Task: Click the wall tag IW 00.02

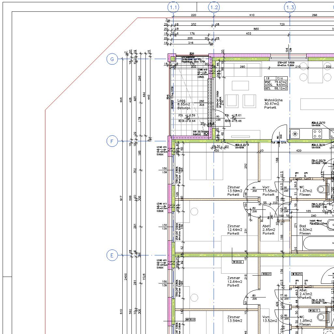Action: [237, 262]
